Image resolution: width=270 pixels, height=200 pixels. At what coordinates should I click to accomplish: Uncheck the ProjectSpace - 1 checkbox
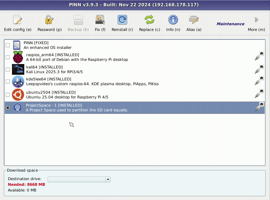[8, 108]
